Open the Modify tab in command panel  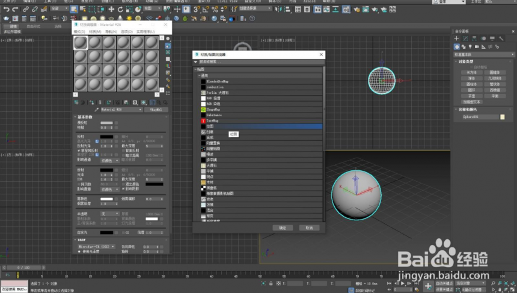point(465,39)
